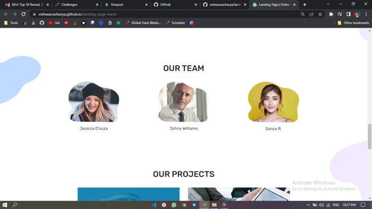Open the 'Other bookmarks' folder
This screenshot has height=209, width=372.
click(x=353, y=23)
